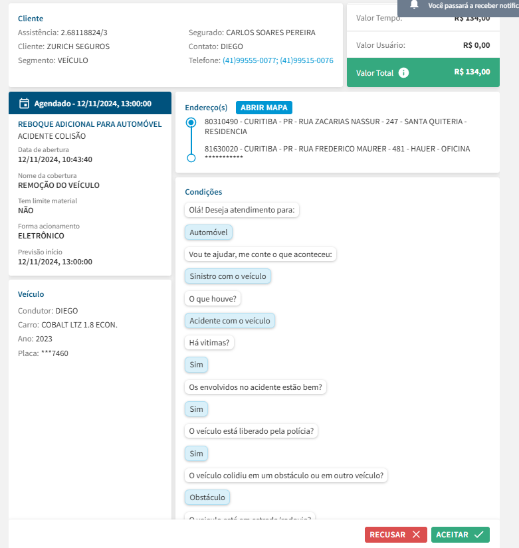Viewport: 519px width, 548px height.
Task: Select the destination marker for Rua Frederico Maurer
Action: pos(191,158)
